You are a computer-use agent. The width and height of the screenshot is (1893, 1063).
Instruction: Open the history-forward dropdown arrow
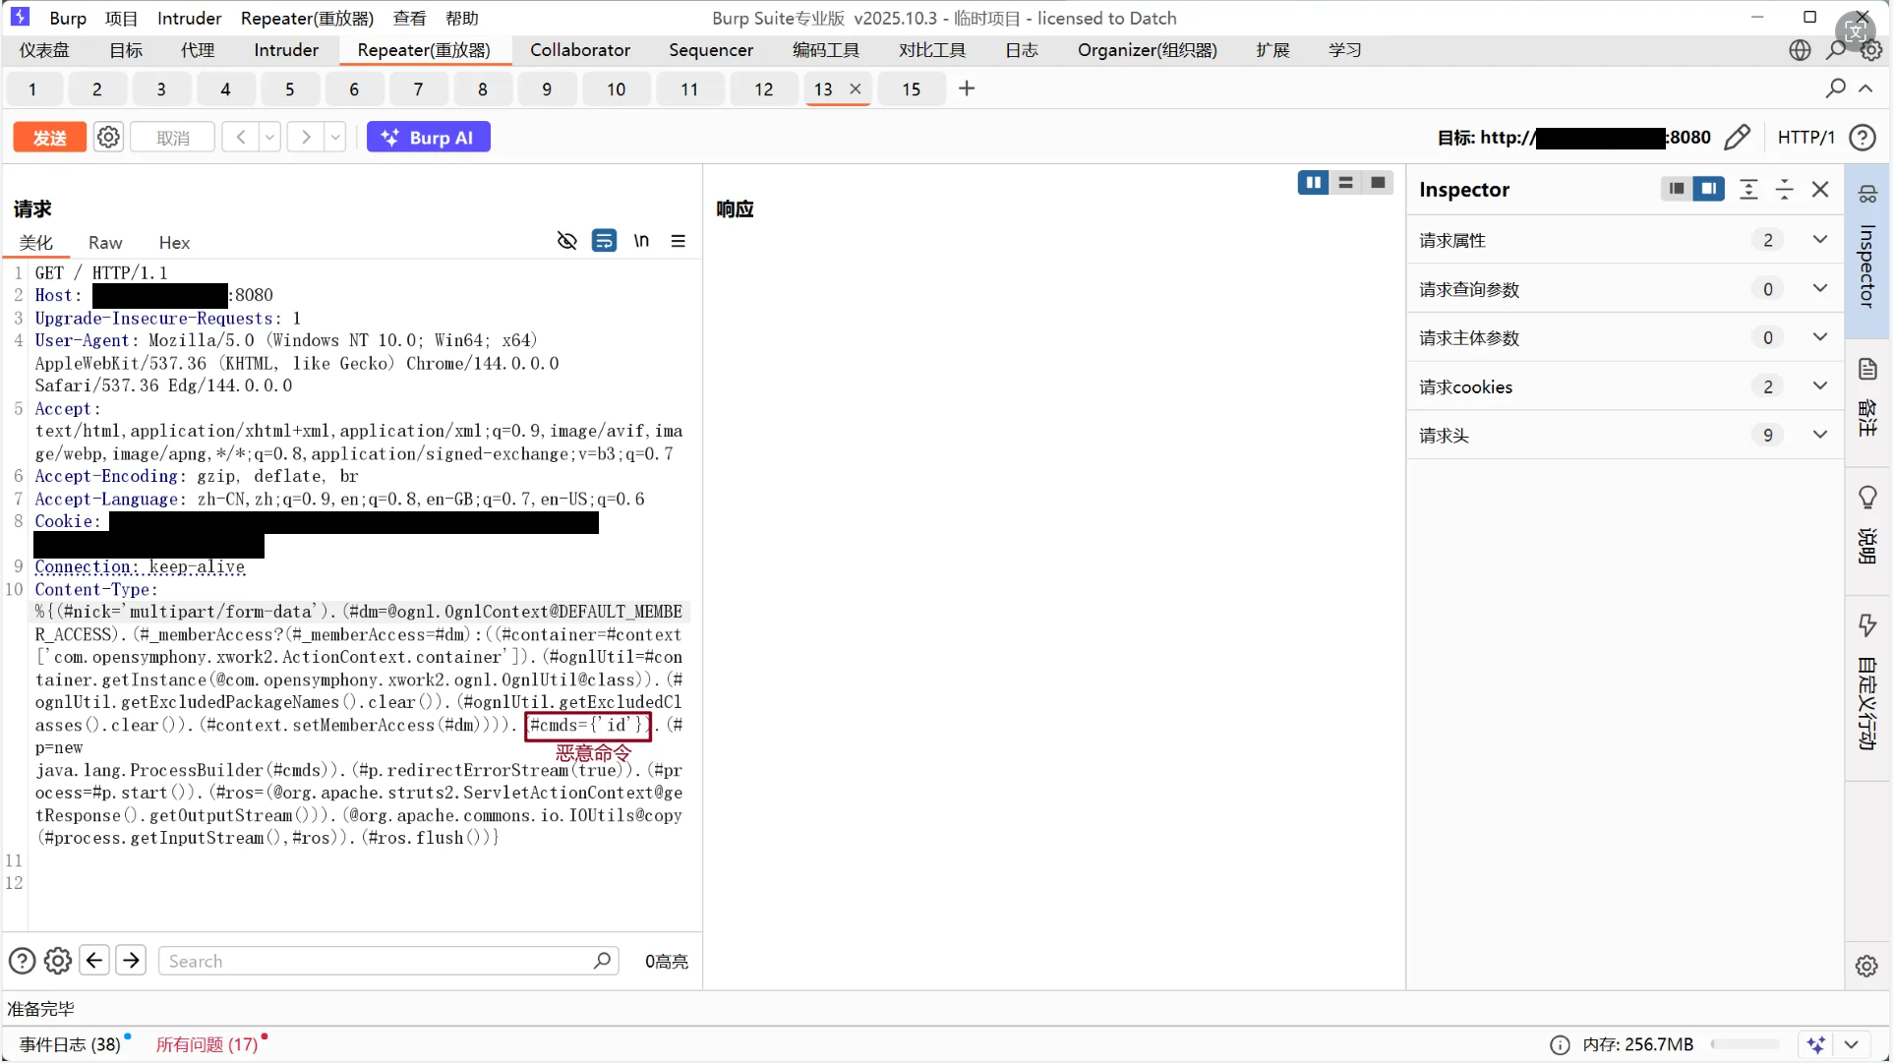[x=335, y=138]
